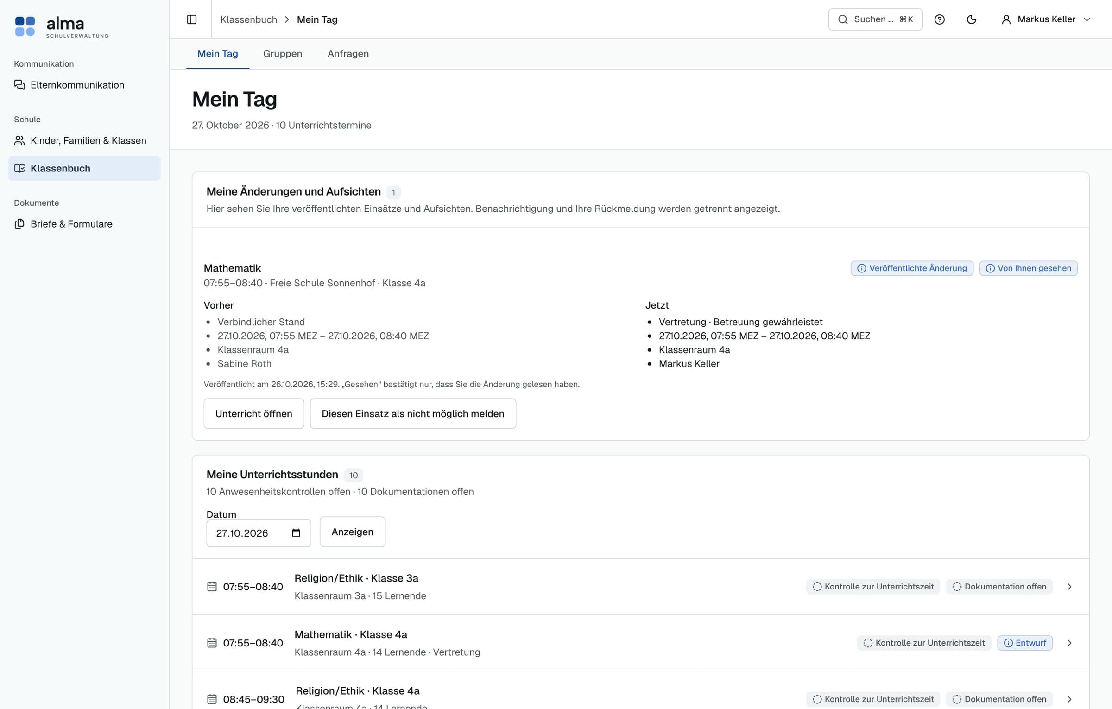Select Klassenbuch sidebar item
Screen dimensions: 1112x709
point(84,168)
